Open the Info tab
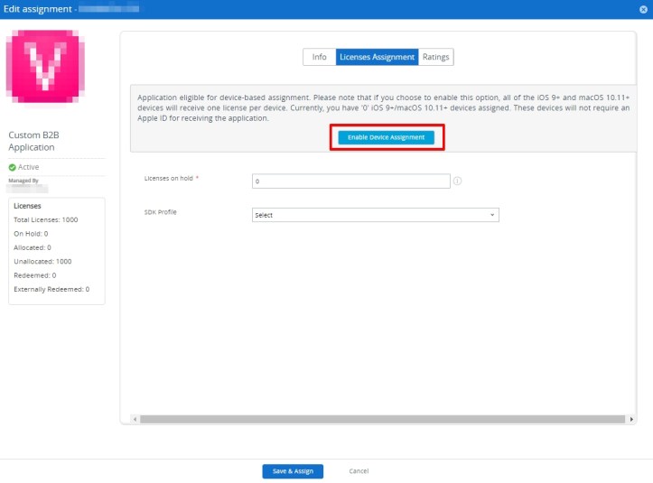Image resolution: width=653 pixels, height=483 pixels. coord(320,57)
